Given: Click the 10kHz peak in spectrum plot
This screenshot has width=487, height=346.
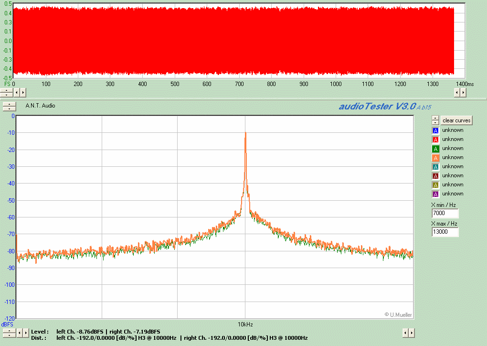Looking at the screenshot, I should pos(245,134).
